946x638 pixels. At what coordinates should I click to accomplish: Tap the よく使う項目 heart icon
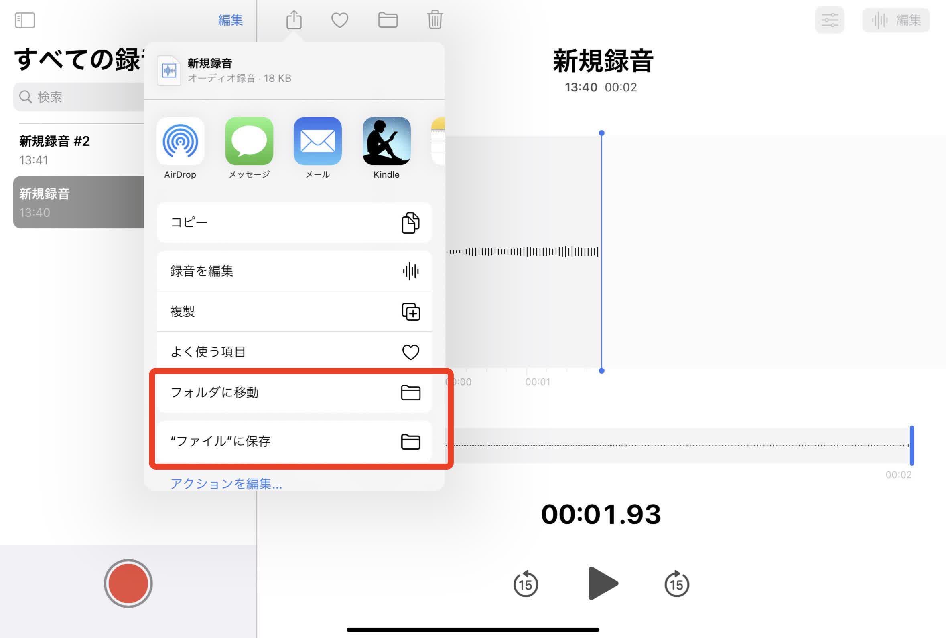[x=411, y=351]
